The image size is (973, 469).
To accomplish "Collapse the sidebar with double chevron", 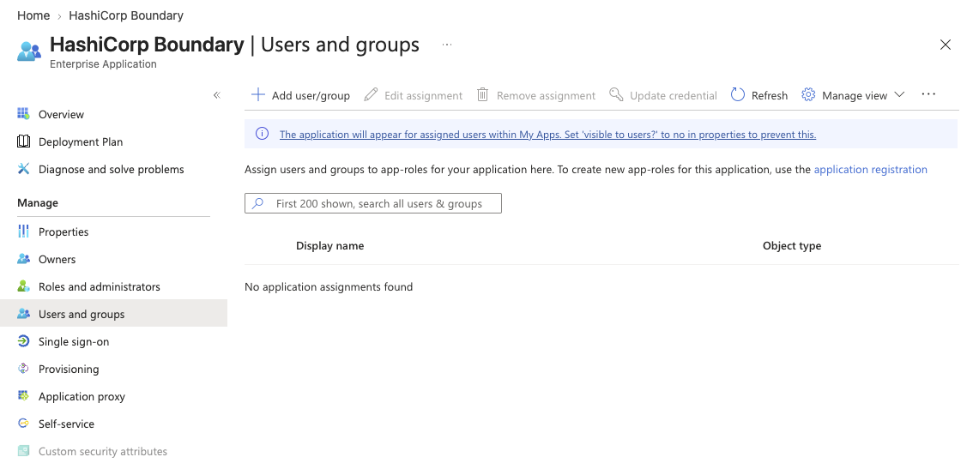I will [216, 95].
